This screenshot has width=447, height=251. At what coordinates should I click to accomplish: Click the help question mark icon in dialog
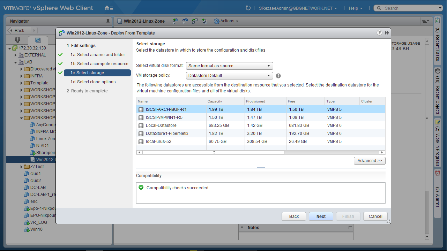pyautogui.click(x=380, y=33)
